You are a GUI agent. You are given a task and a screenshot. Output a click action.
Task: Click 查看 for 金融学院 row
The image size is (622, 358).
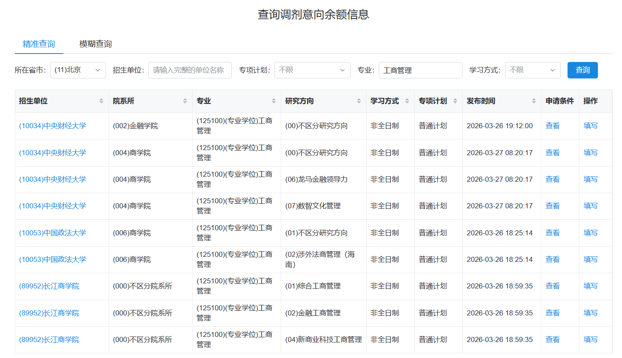click(552, 126)
